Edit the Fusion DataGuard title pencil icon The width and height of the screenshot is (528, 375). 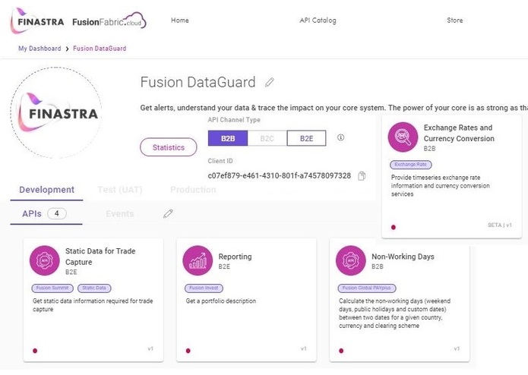270,83
